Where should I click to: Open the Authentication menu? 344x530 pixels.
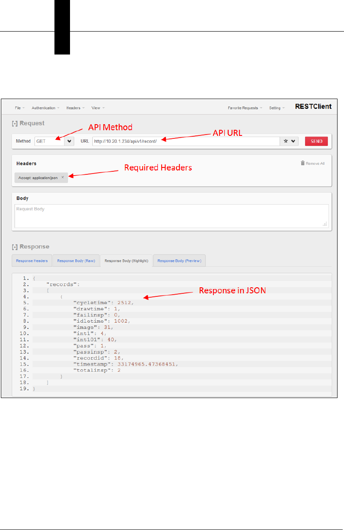pos(45,108)
